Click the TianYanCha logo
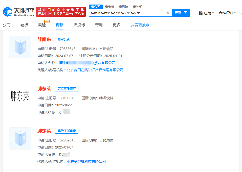The height and width of the screenshot is (172, 242). (18, 12)
